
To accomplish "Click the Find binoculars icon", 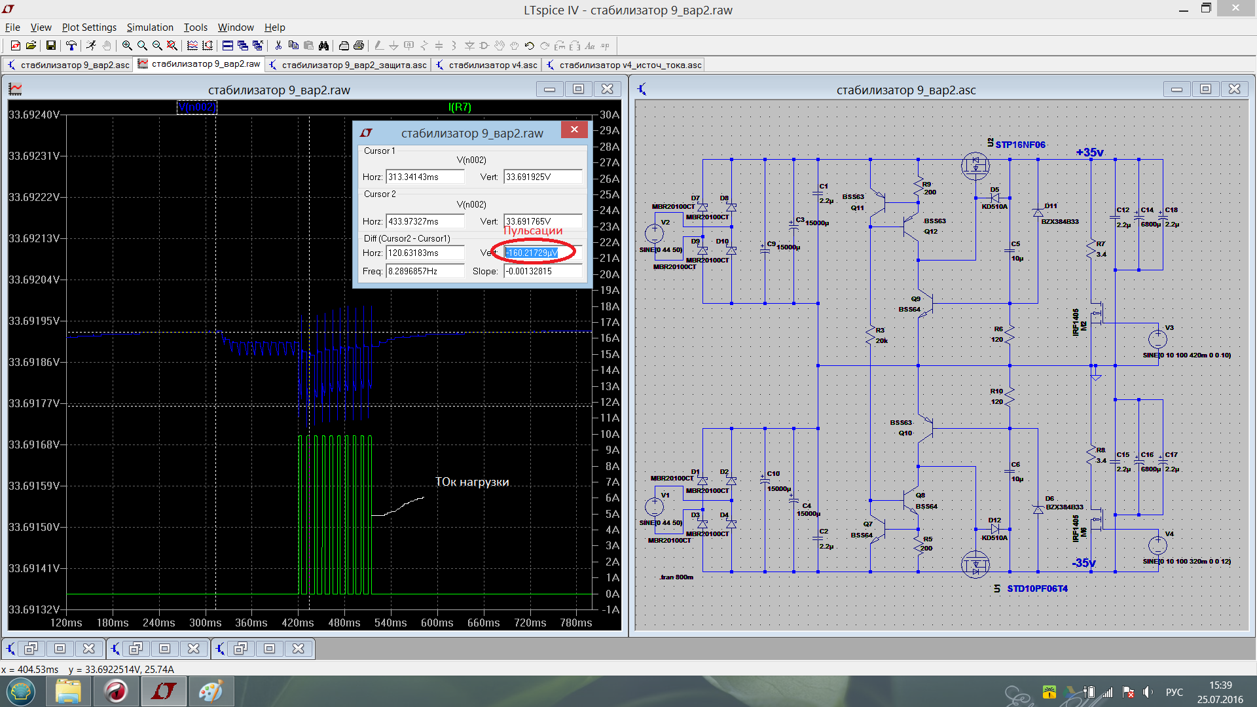I will pyautogui.click(x=323, y=46).
